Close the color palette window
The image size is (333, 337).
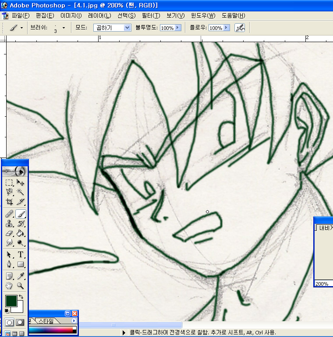[74, 313]
